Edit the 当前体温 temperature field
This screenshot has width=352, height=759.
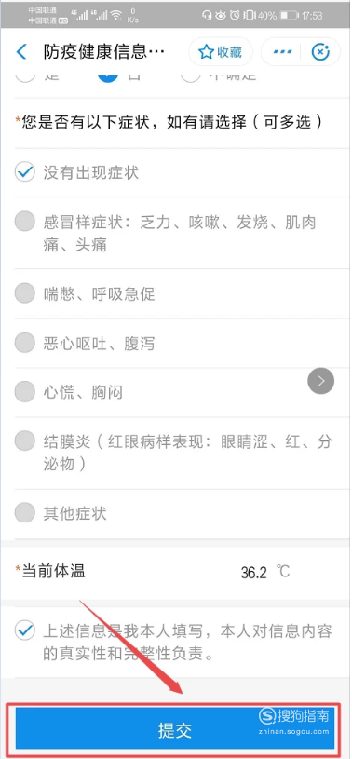tap(253, 573)
